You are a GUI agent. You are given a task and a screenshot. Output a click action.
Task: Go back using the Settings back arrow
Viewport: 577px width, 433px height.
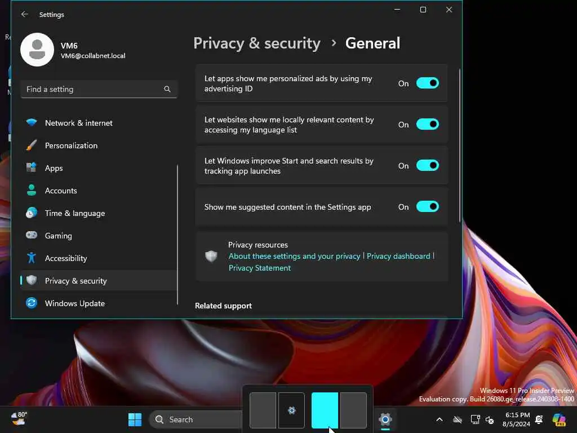coord(25,14)
